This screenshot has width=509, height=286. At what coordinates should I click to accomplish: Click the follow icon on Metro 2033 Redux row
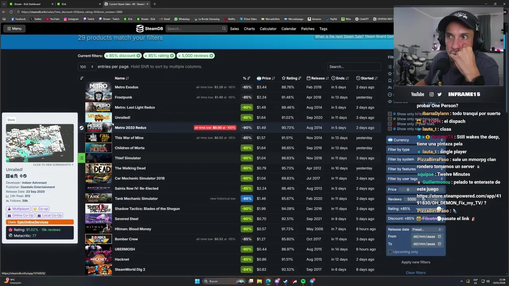pyautogui.click(x=82, y=128)
